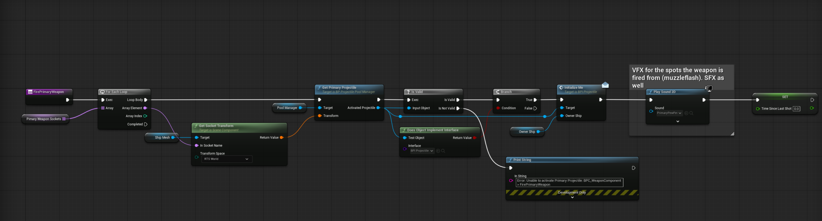Image resolution: width=822 pixels, height=221 pixels.
Task: Use selected asset arrow for Interface field
Action: (438, 151)
